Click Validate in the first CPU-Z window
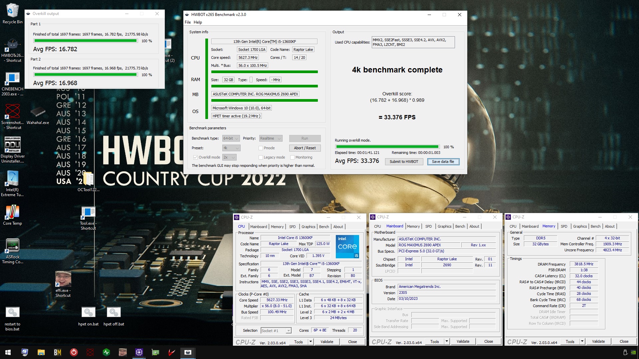This screenshot has height=359, width=639. (326, 341)
